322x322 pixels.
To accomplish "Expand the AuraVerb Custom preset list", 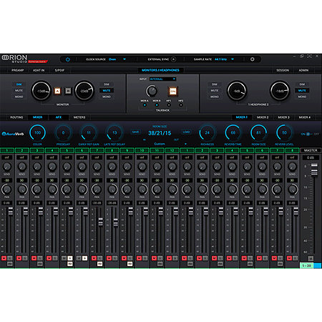I will pyautogui.click(x=185, y=144).
